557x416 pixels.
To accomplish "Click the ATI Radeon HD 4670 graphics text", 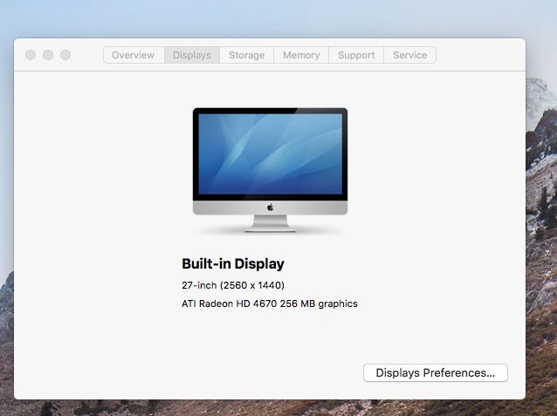I will [270, 303].
